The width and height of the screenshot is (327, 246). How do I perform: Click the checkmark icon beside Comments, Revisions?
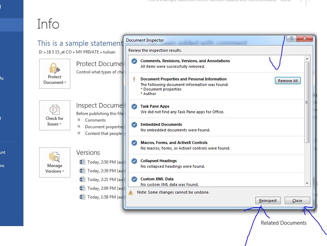pos(134,61)
